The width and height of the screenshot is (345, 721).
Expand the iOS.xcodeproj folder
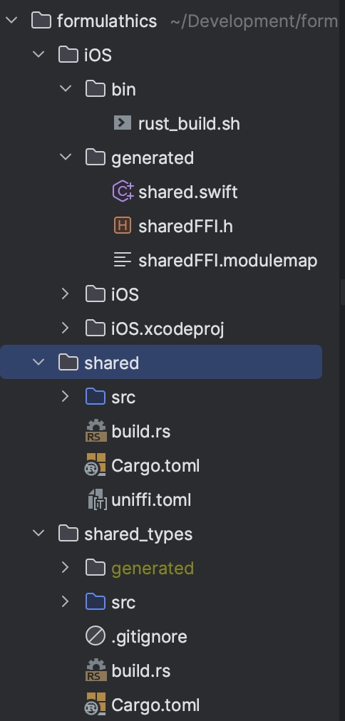[x=66, y=328]
